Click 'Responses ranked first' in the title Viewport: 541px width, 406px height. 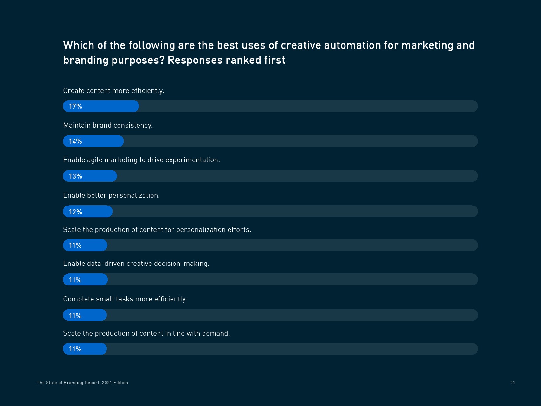[226, 60]
